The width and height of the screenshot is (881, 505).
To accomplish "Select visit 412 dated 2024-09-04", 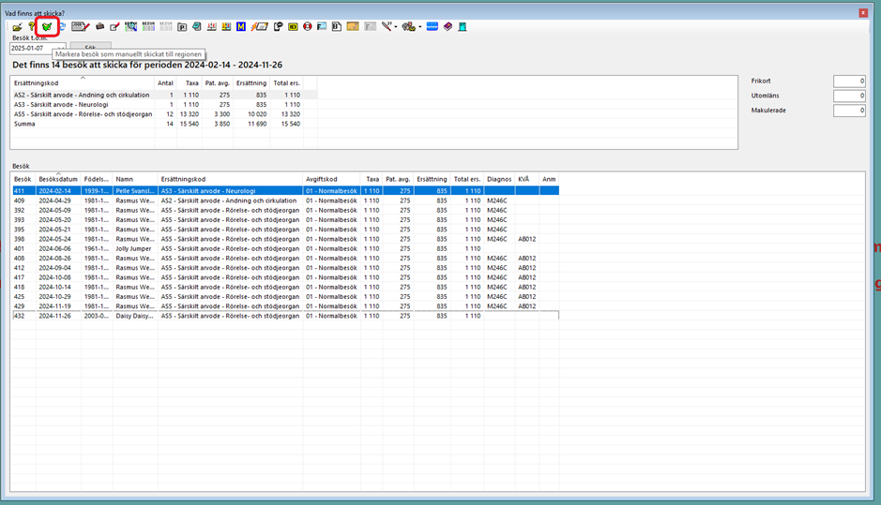I will coord(285,268).
